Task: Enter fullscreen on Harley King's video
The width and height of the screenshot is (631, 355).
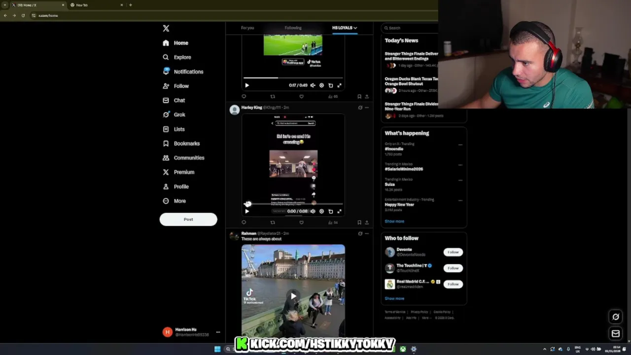Action: [x=339, y=211]
